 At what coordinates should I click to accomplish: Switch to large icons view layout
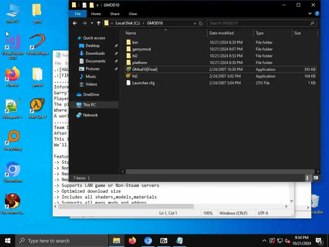coord(316,178)
